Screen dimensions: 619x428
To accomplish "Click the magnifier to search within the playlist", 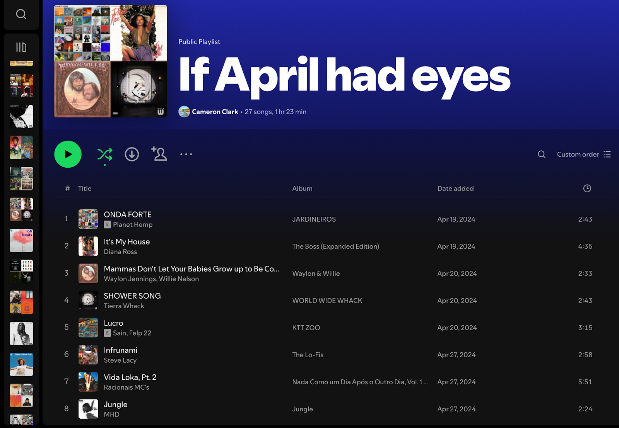I will 541,154.
